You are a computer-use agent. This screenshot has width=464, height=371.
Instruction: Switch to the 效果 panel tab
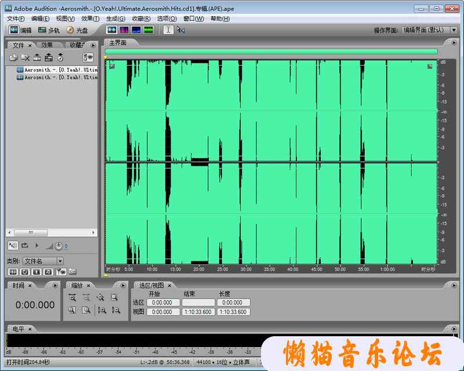point(47,45)
